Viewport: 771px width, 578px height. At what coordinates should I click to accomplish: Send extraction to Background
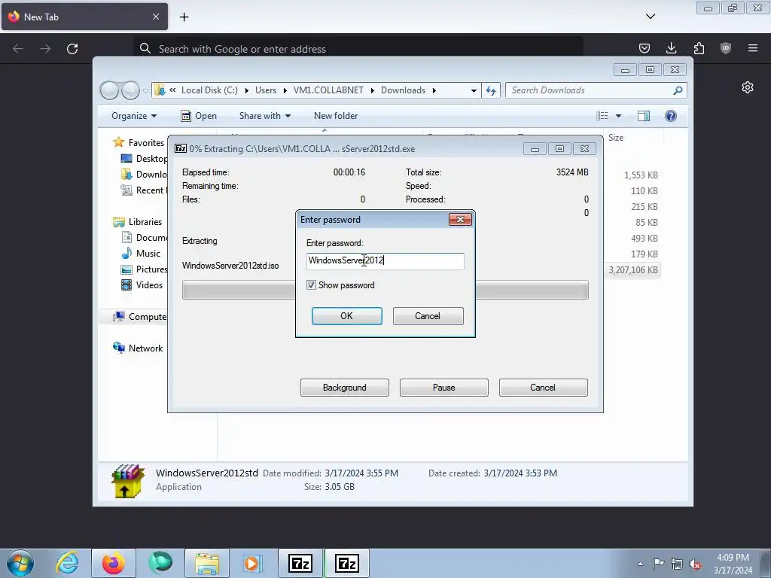(344, 388)
